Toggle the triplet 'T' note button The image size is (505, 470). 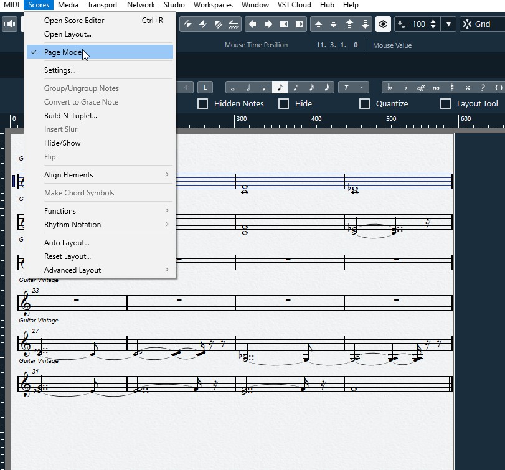tap(346, 88)
